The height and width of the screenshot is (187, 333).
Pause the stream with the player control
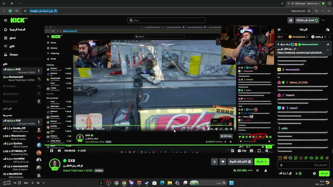tap(52, 151)
